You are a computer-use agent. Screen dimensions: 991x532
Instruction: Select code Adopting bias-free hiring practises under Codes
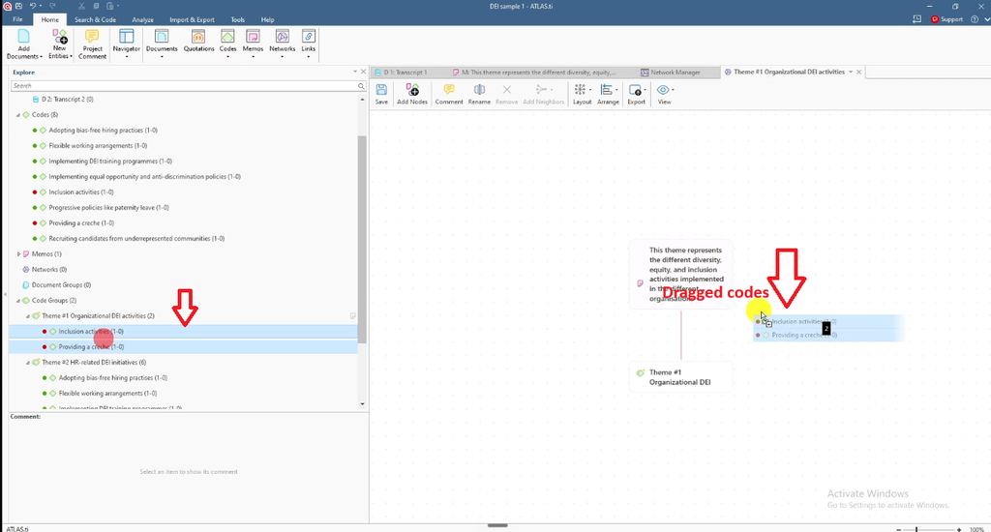pyautogui.click(x=103, y=131)
